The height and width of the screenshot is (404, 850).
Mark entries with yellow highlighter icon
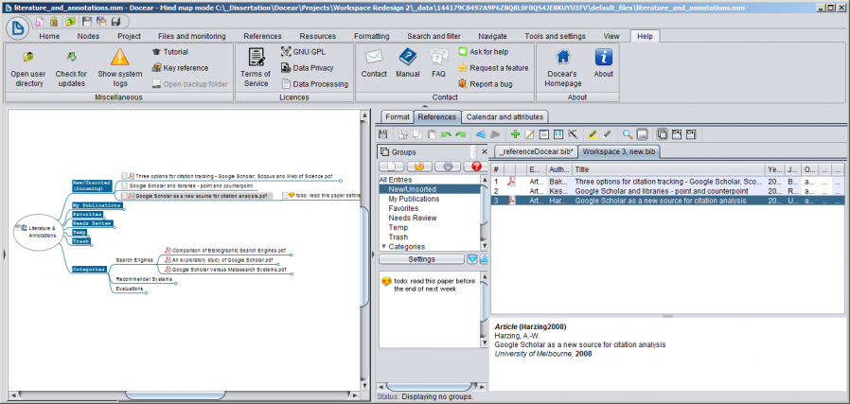593,134
